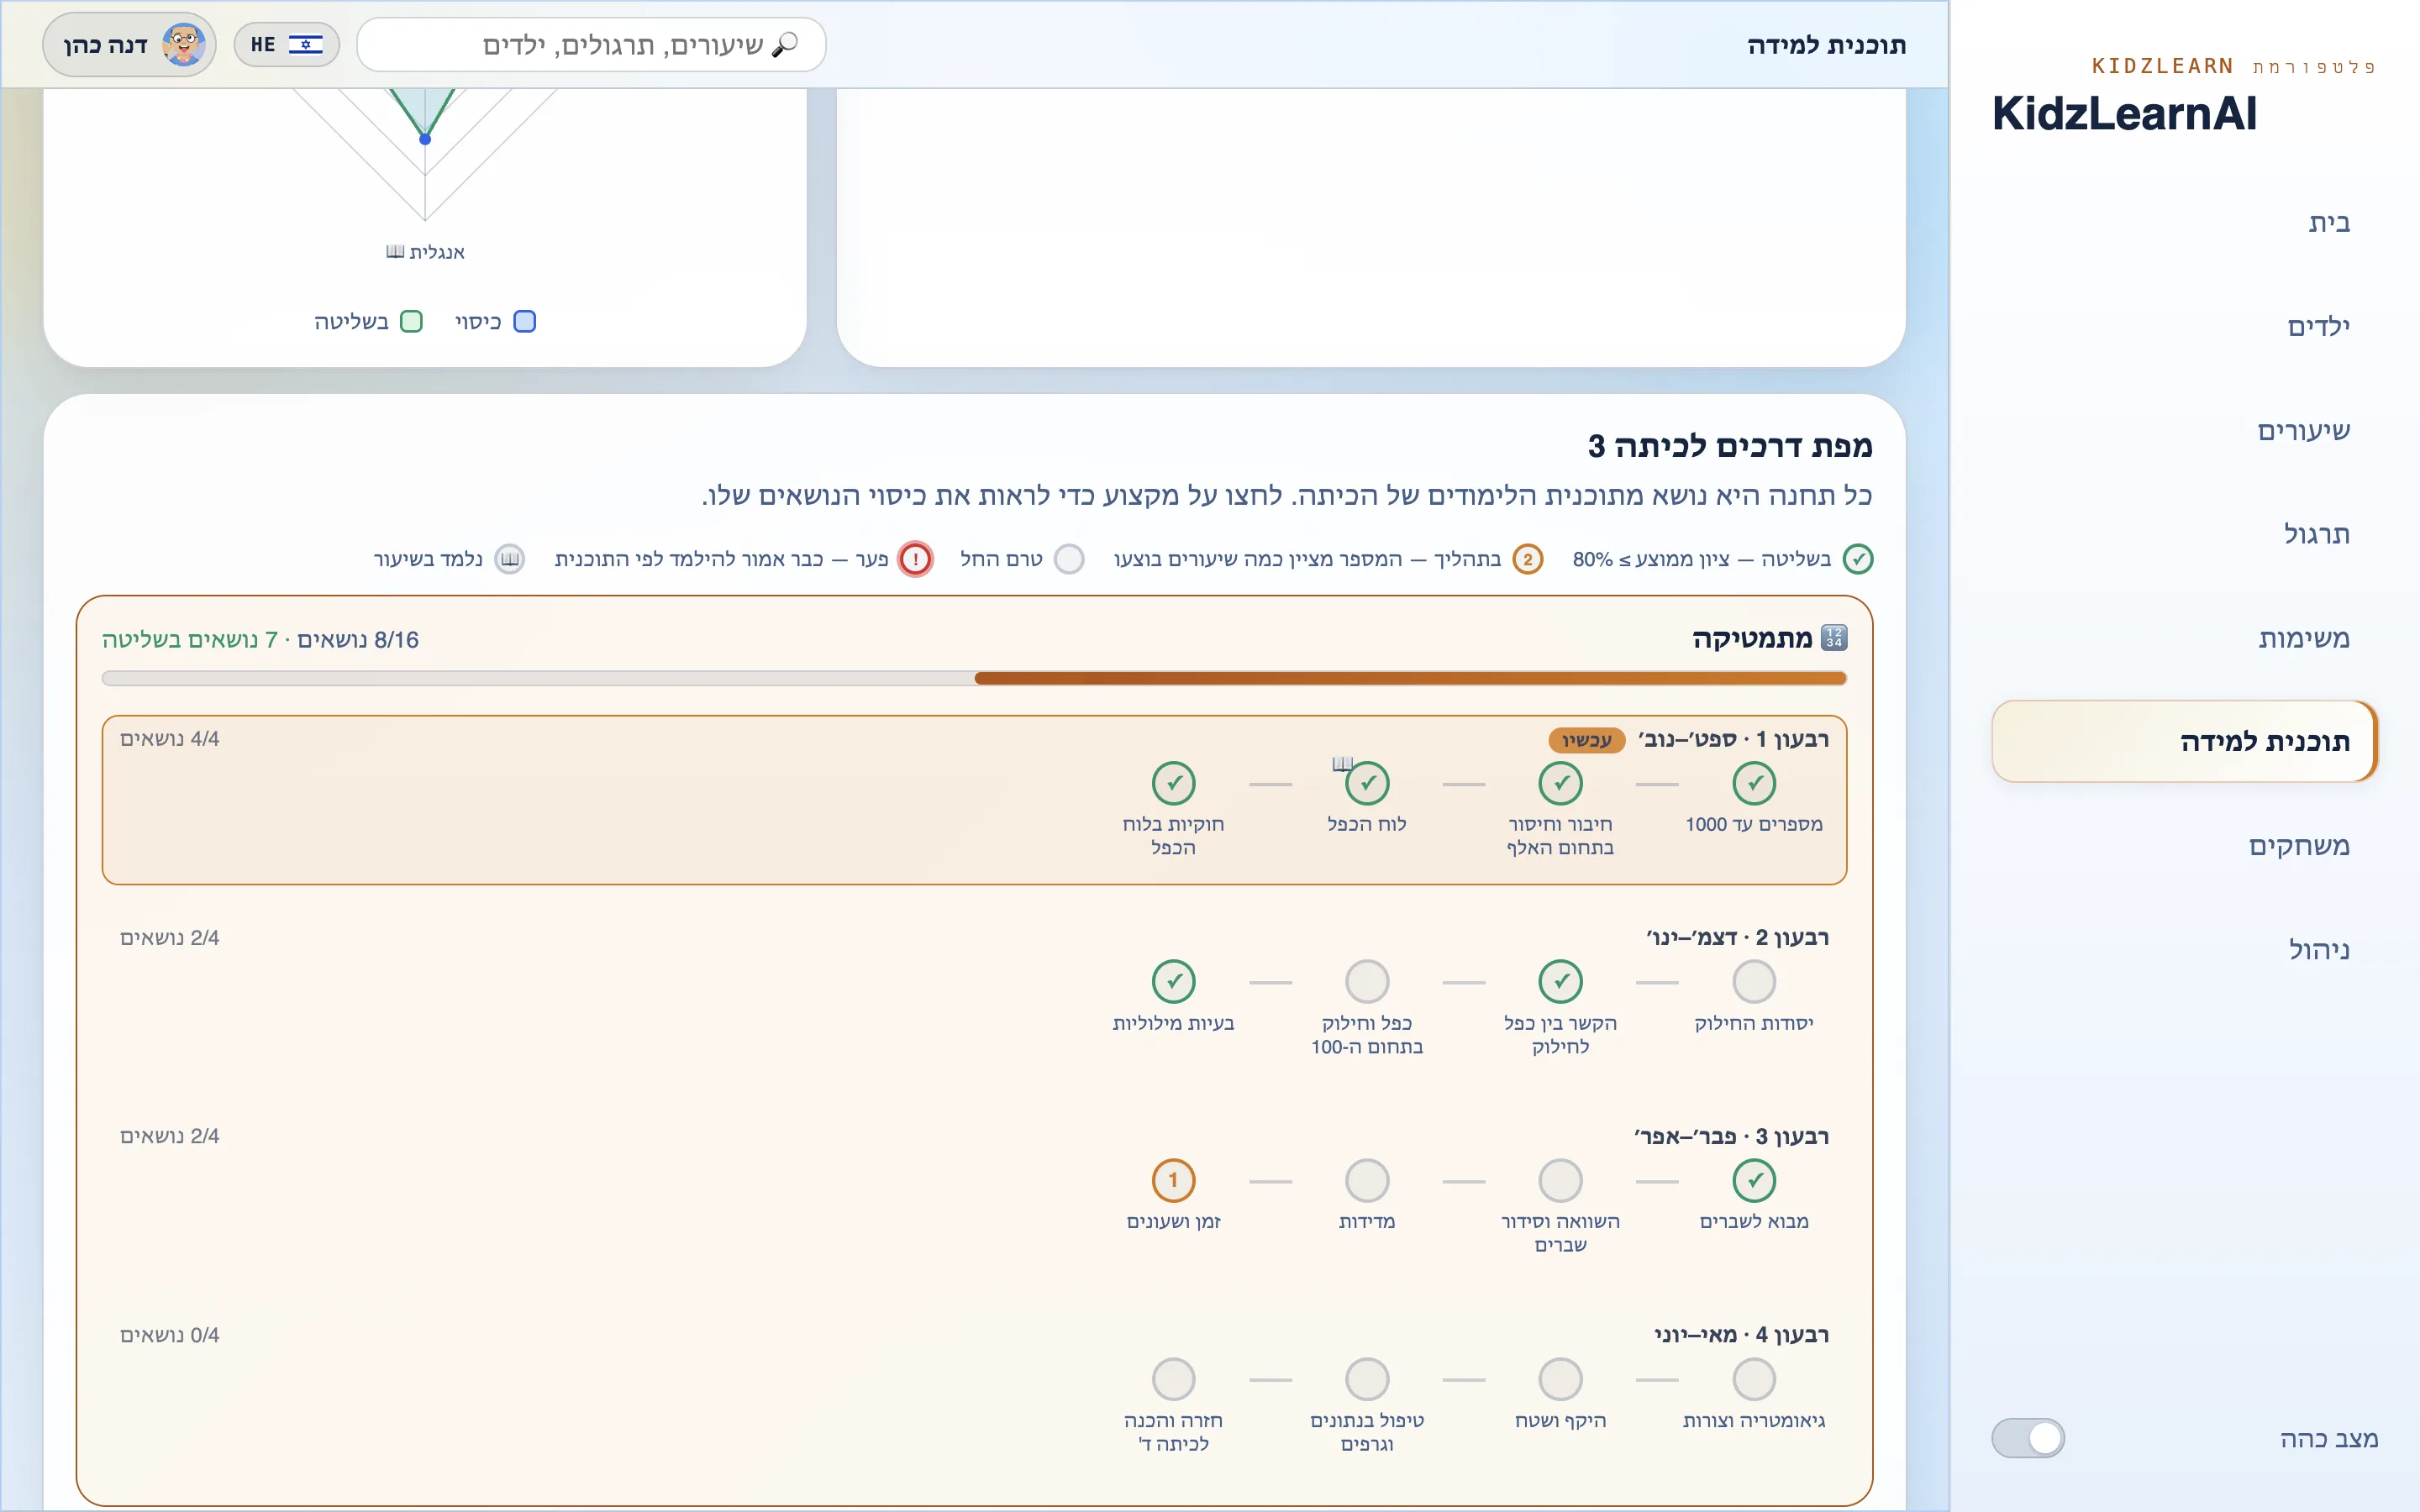Open the 'חזרה והכנה לכיתה ד' station

[1173, 1380]
